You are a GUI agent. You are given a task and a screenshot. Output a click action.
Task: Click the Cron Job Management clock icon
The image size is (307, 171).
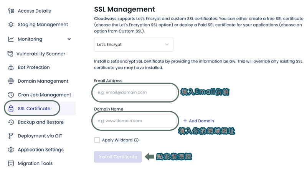(x=11, y=95)
